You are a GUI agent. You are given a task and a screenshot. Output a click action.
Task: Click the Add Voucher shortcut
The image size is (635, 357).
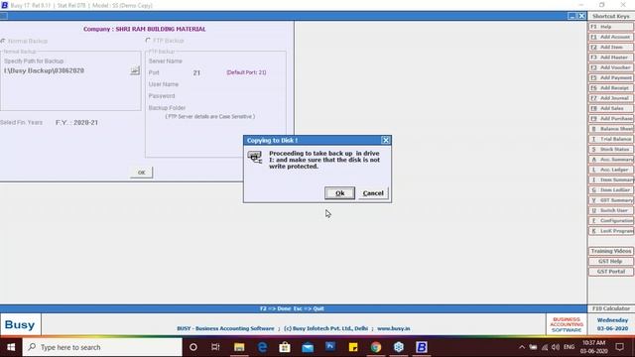(x=611, y=67)
